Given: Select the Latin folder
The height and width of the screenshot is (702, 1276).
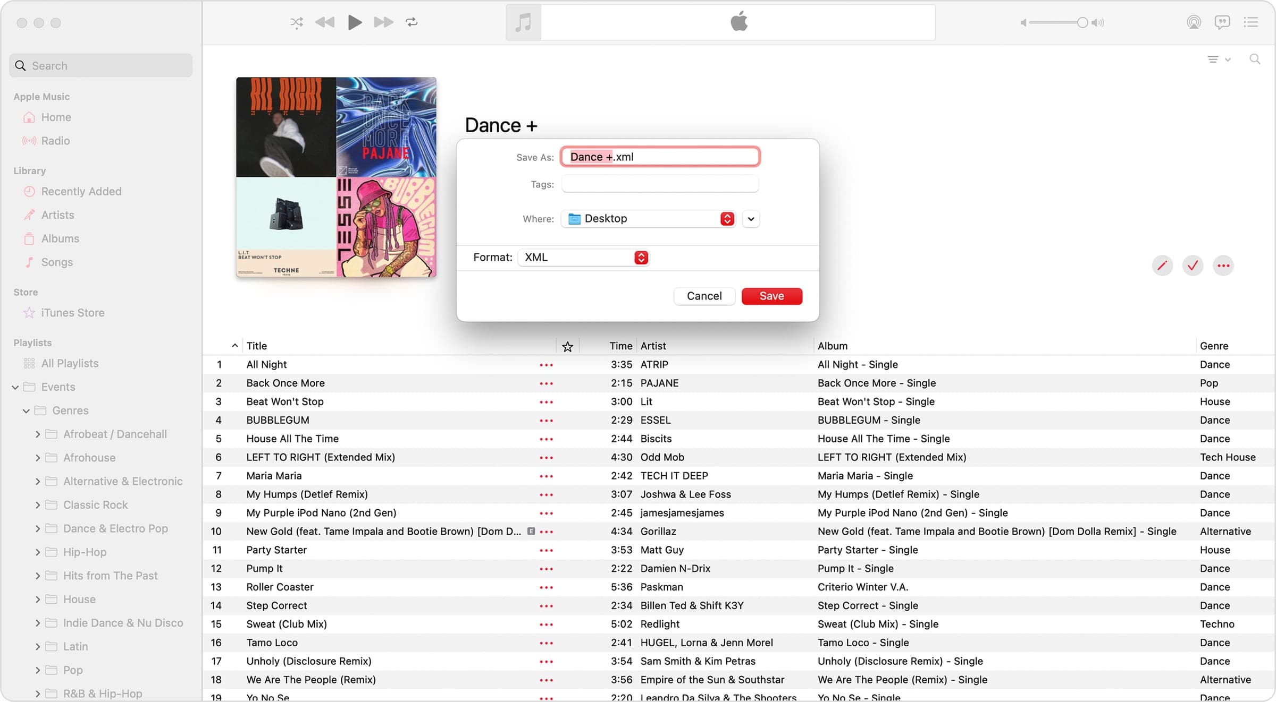Looking at the screenshot, I should click(x=75, y=647).
